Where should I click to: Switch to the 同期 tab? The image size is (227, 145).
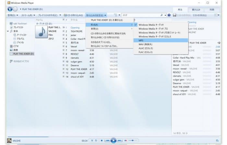click(x=212, y=9)
